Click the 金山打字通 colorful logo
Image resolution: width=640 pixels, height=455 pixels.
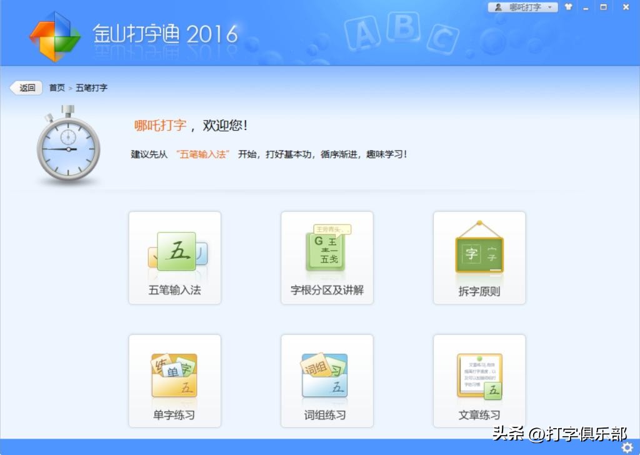(x=55, y=34)
